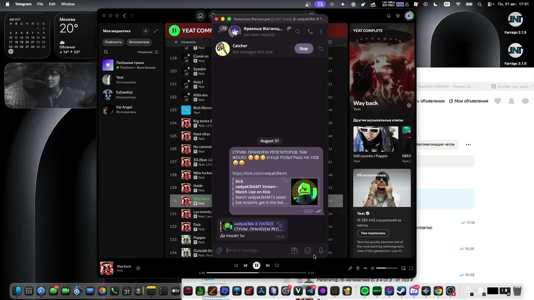Image resolution: width=534 pixels, height=300 pixels.
Task: Stop the Catcher bot
Action: point(304,49)
